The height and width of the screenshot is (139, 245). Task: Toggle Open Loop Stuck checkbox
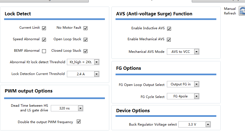(85, 39)
